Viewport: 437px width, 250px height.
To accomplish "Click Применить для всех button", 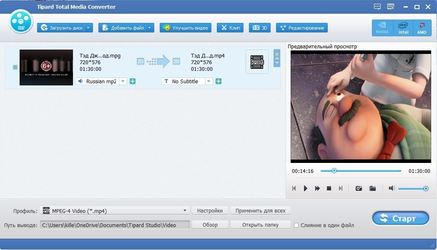I will (260, 211).
